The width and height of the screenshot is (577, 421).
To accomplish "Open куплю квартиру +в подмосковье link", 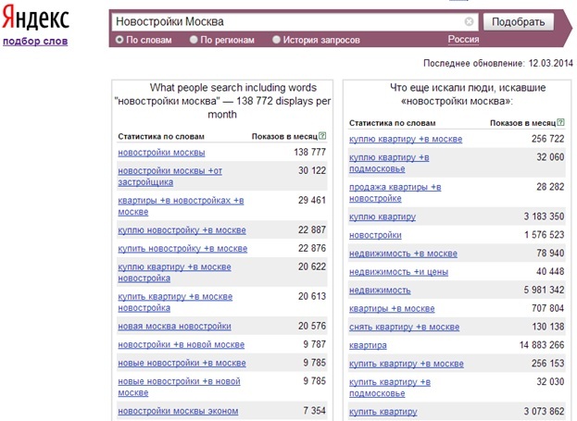I will (389, 163).
